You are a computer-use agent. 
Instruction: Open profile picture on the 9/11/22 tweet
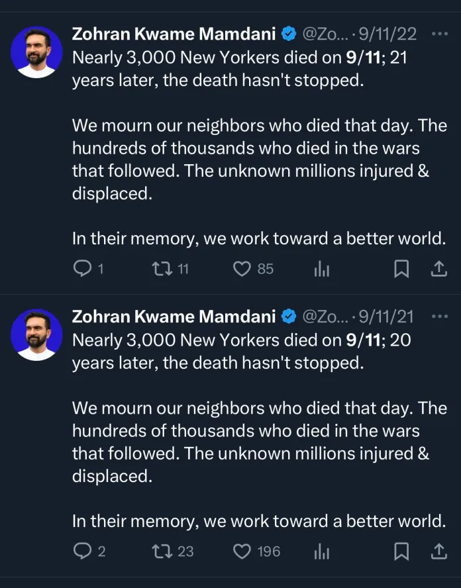[36, 52]
